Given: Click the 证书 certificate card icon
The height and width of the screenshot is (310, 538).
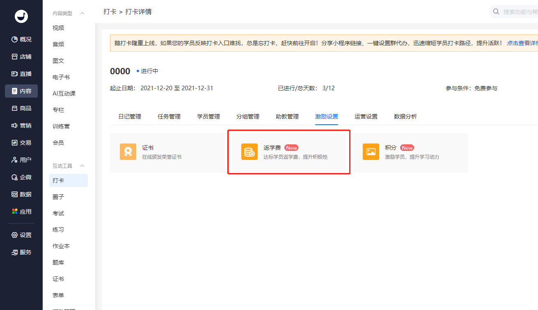Looking at the screenshot, I should click(128, 152).
